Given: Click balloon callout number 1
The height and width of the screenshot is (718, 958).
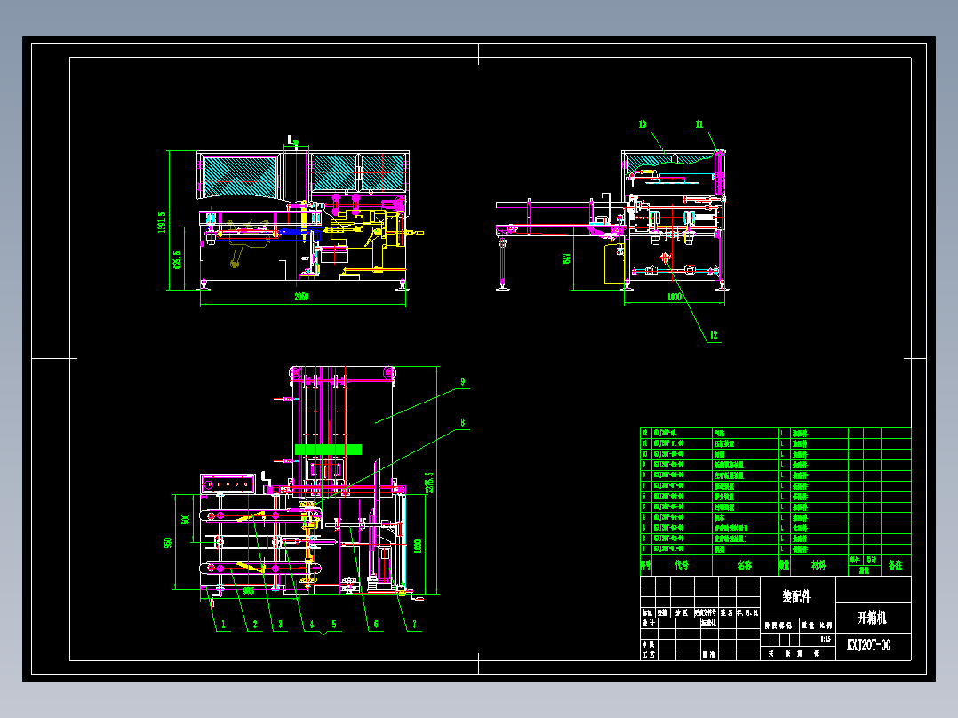Looking at the screenshot, I should click(x=223, y=625).
